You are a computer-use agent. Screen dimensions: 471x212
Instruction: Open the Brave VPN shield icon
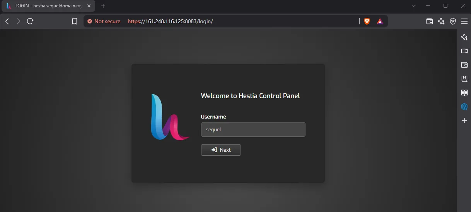coord(453,21)
